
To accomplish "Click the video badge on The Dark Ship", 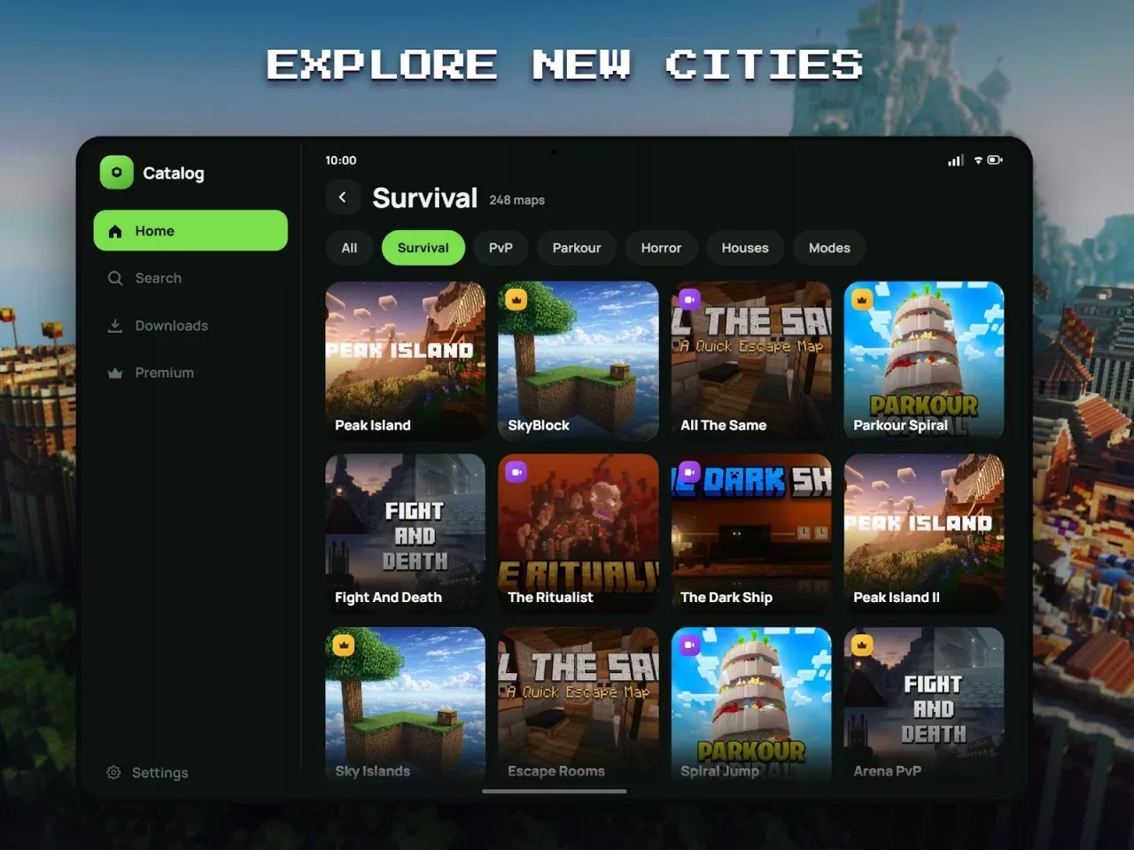I will 689,472.
